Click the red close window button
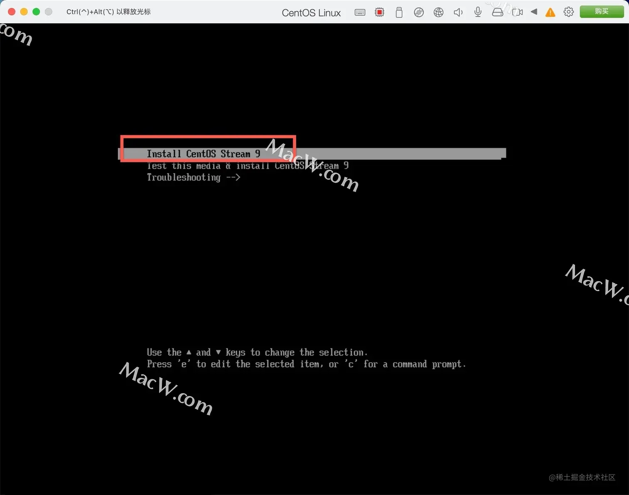Viewport: 629px width, 495px height. [12, 12]
